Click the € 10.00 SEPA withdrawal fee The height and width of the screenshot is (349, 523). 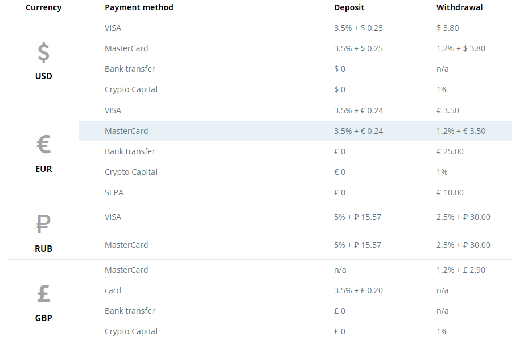450,192
